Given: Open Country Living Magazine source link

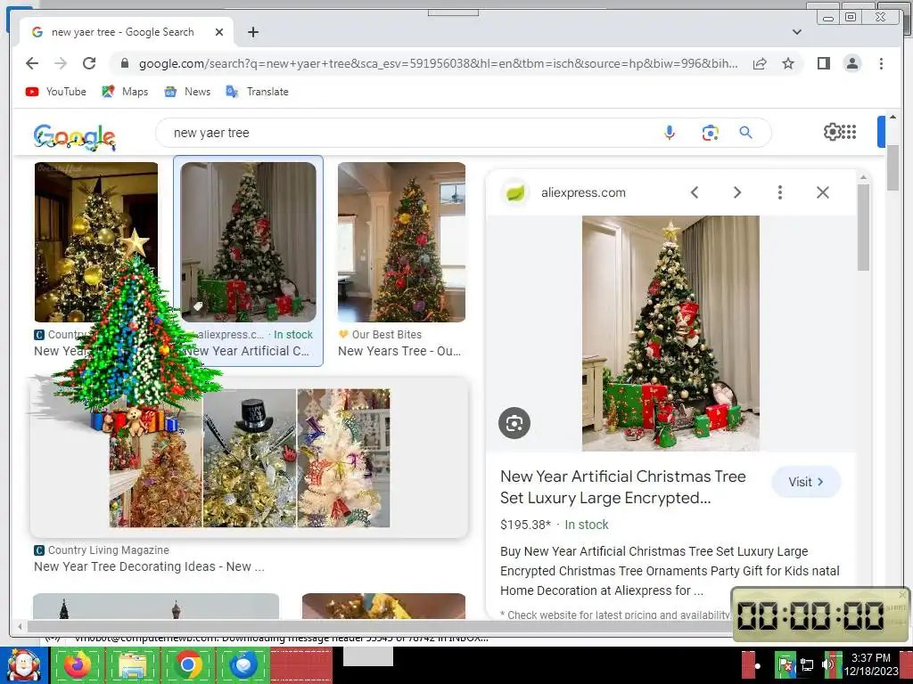Looking at the screenshot, I should 103,550.
